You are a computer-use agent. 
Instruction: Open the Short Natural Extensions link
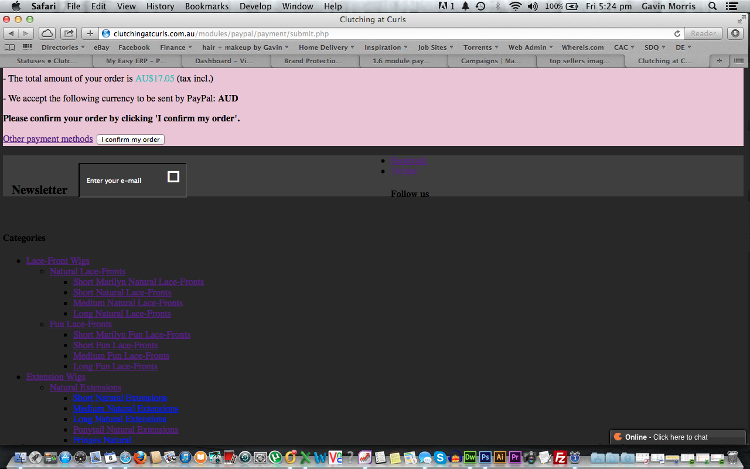pyautogui.click(x=120, y=398)
